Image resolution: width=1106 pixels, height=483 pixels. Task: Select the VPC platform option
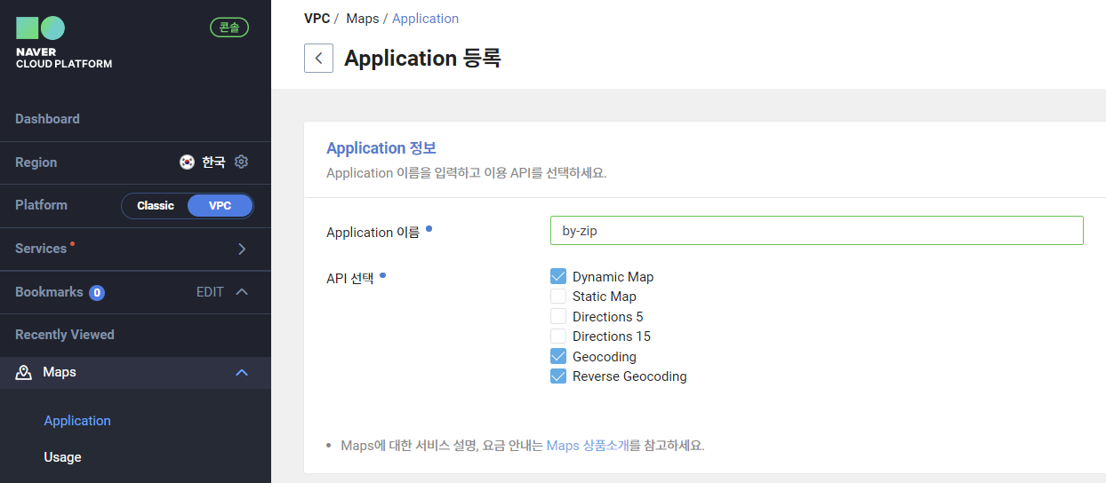(220, 206)
